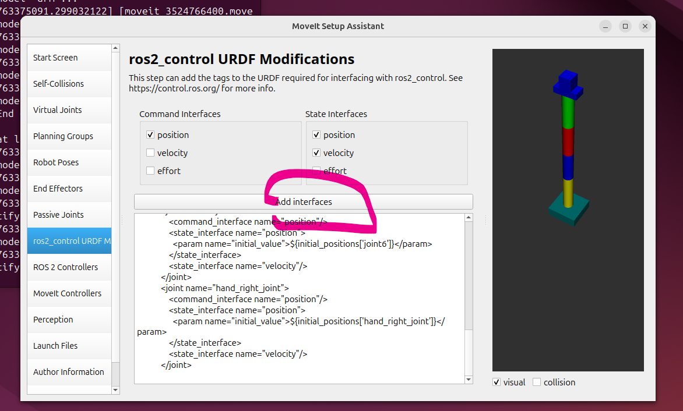The image size is (683, 411).
Task: Open the Passive Joints step
Action: click(x=69, y=214)
